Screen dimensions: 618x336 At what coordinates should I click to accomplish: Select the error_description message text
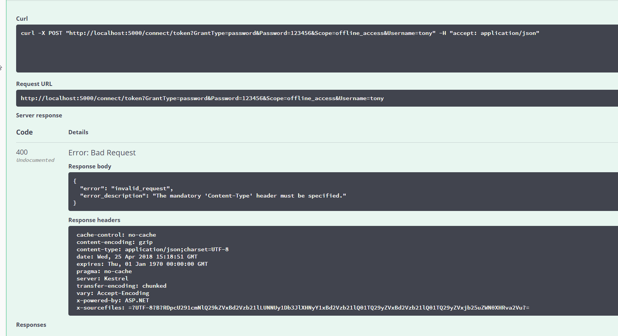click(213, 196)
